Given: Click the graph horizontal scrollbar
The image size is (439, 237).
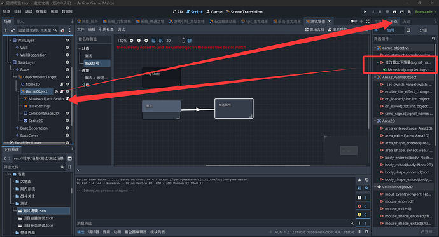Looking at the screenshot, I should 258,165.
